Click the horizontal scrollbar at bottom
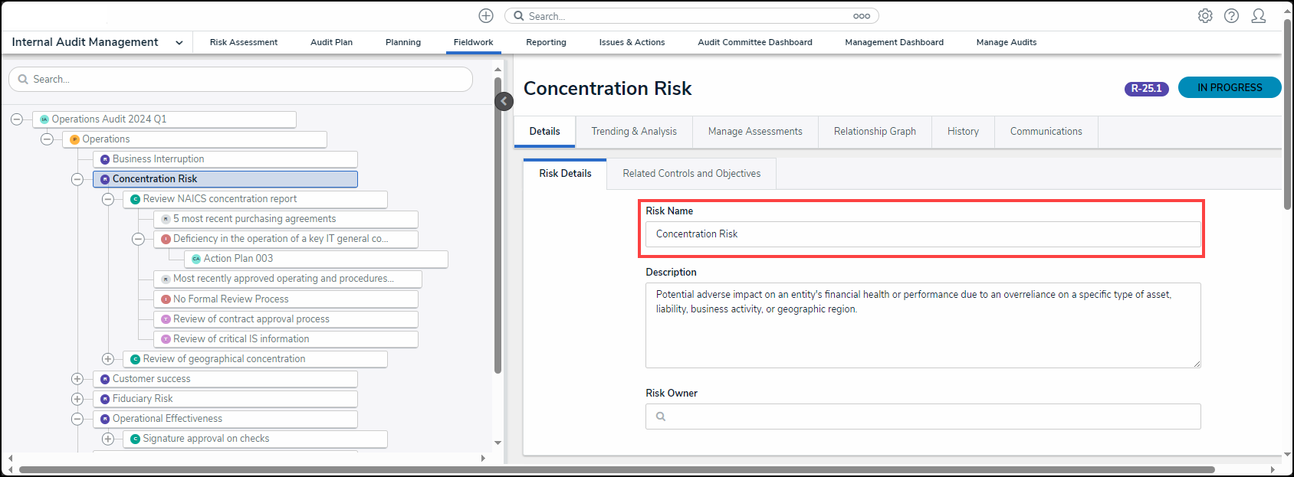Viewport: 1294px width, 477px height. tap(616, 469)
